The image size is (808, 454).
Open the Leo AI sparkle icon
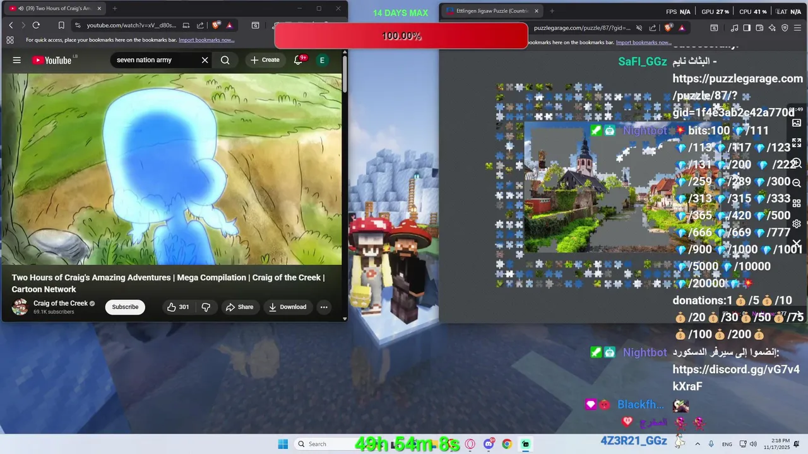[x=772, y=28]
